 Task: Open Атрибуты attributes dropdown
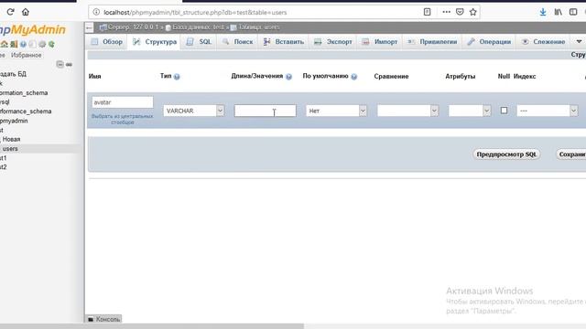point(470,111)
